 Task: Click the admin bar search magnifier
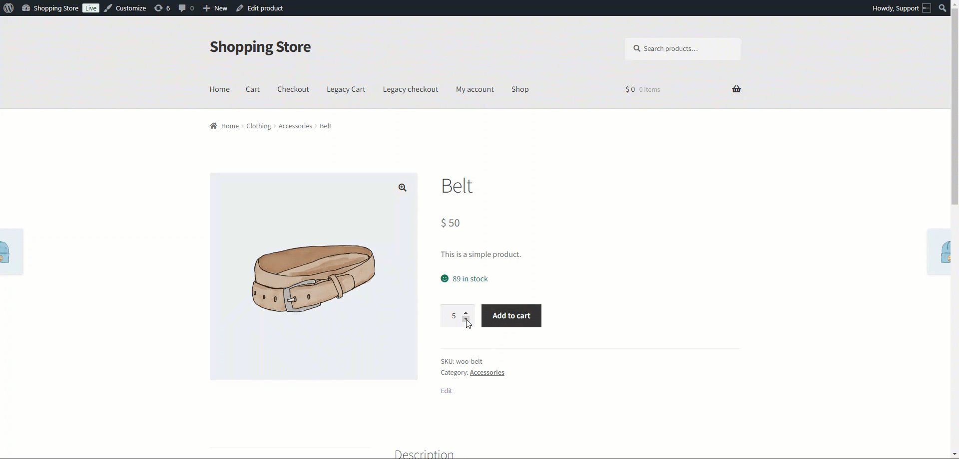click(x=943, y=8)
